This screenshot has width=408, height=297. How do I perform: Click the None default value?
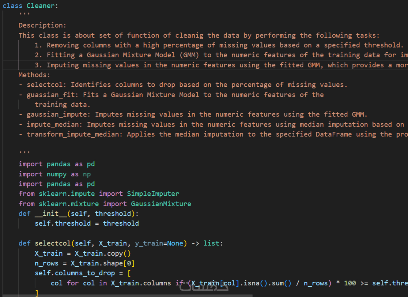point(175,243)
